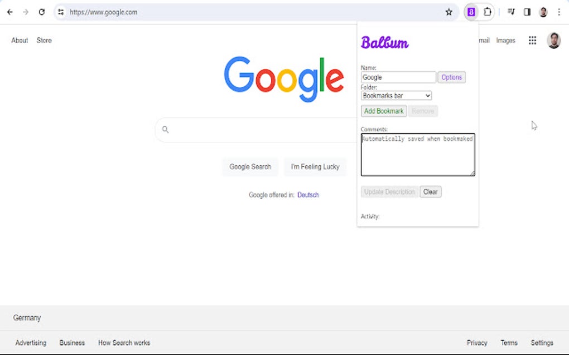Click into the Comments text area
Viewport: 569px width, 355px height.
(418, 155)
